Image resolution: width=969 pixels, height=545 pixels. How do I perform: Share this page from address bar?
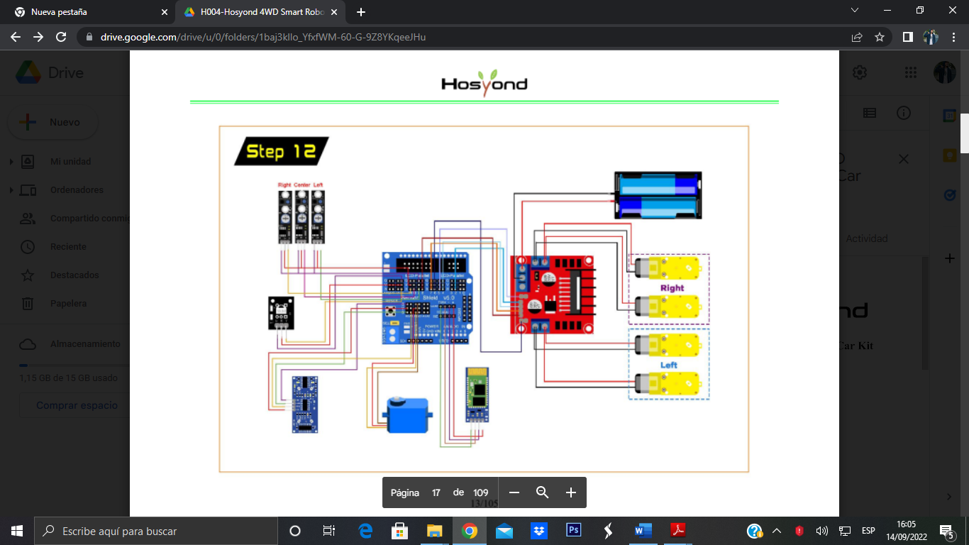(857, 37)
